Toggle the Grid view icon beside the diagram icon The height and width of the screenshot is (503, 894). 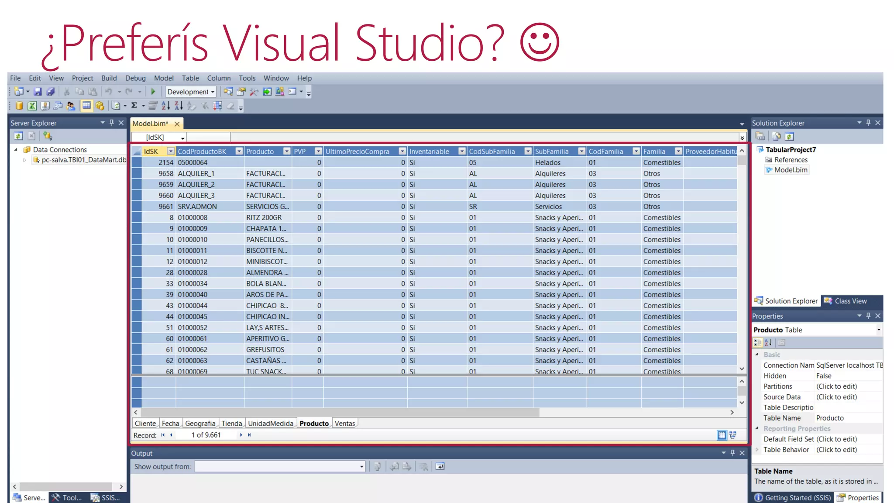[x=722, y=435]
